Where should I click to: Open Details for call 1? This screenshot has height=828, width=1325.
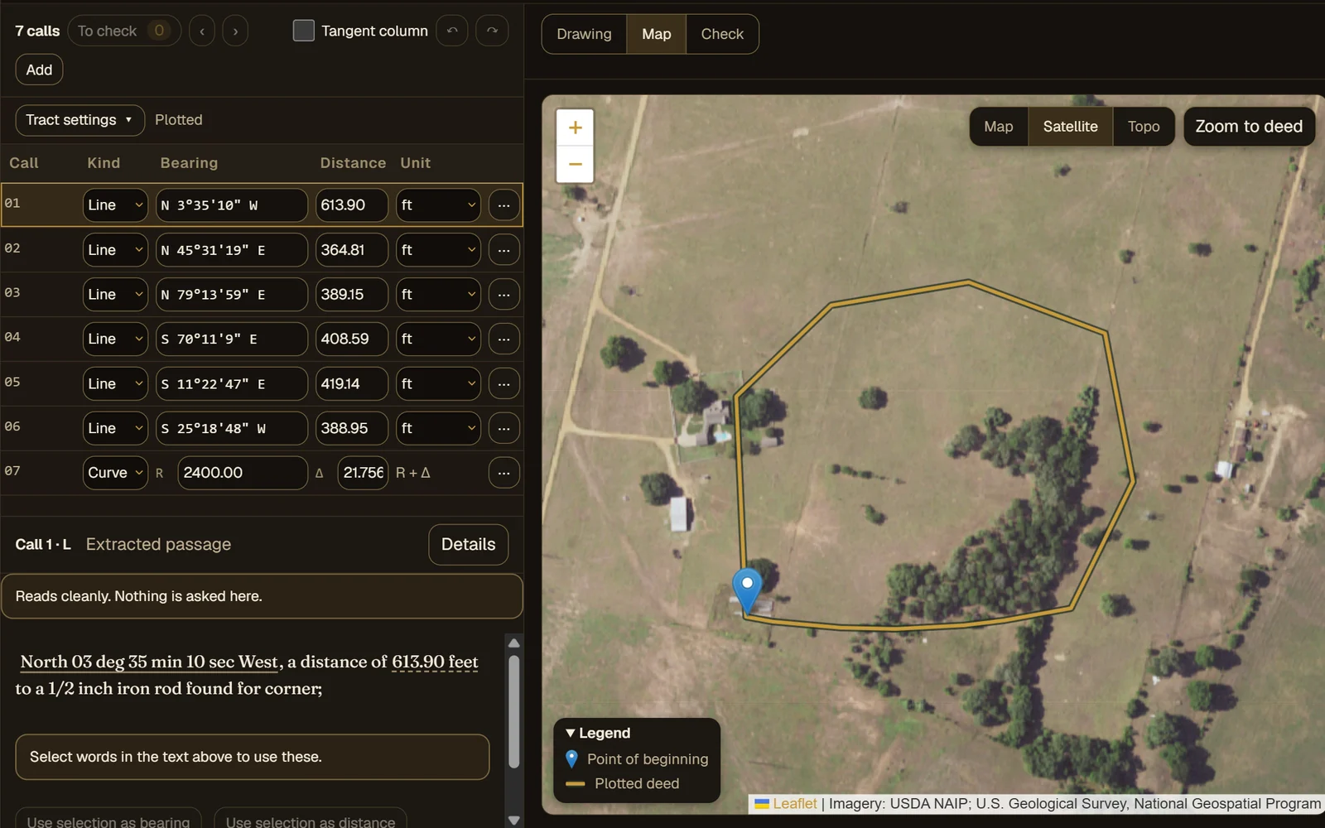[x=468, y=545]
